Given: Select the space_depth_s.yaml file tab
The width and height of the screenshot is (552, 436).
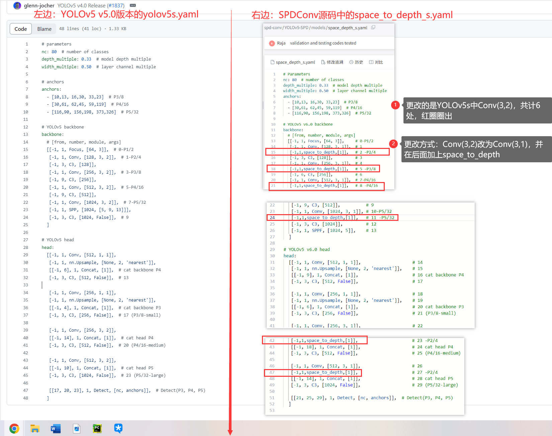Looking at the screenshot, I should [x=293, y=62].
